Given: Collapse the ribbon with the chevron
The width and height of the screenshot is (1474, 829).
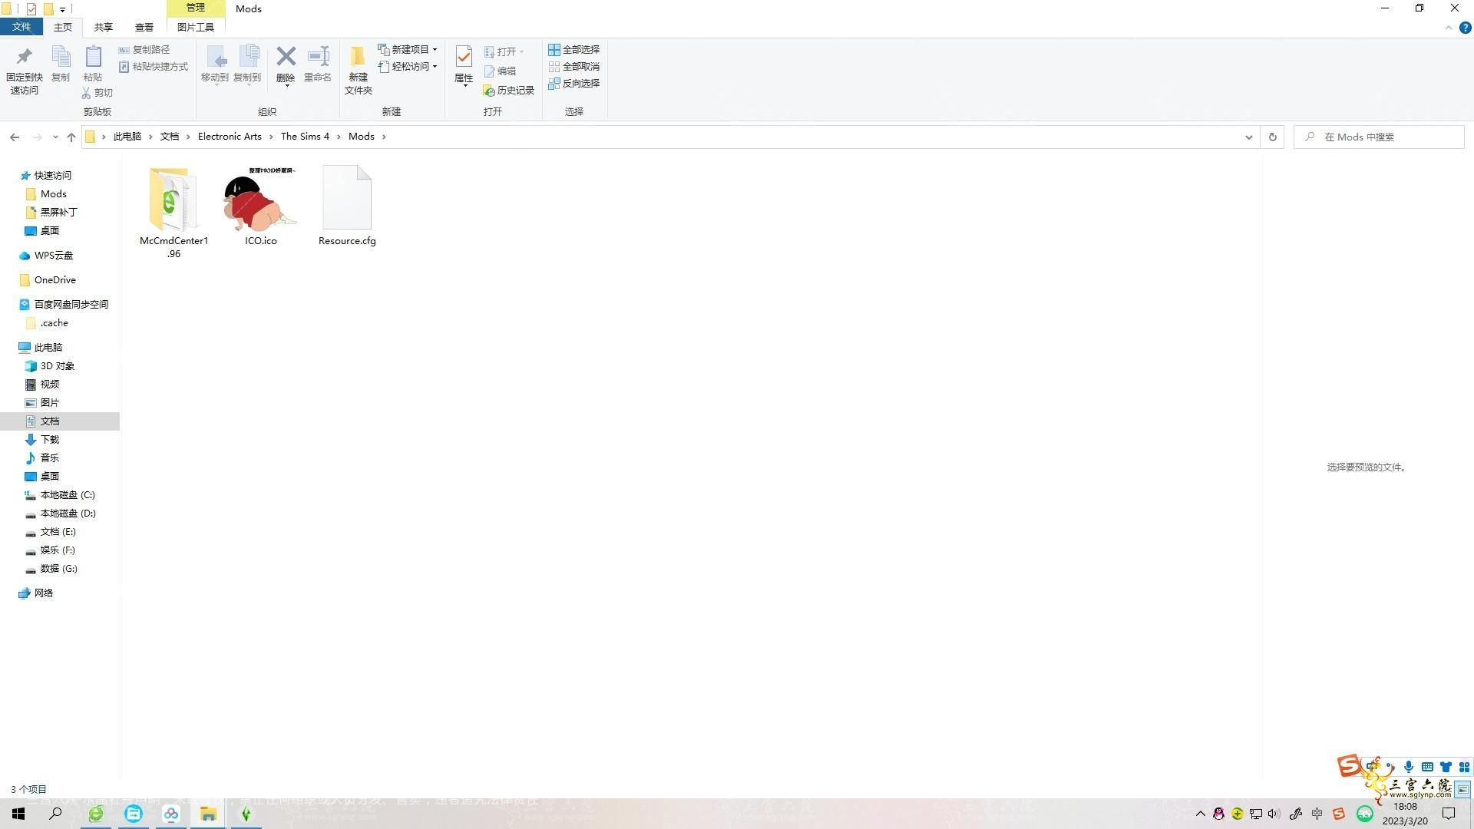Looking at the screenshot, I should tap(1449, 28).
